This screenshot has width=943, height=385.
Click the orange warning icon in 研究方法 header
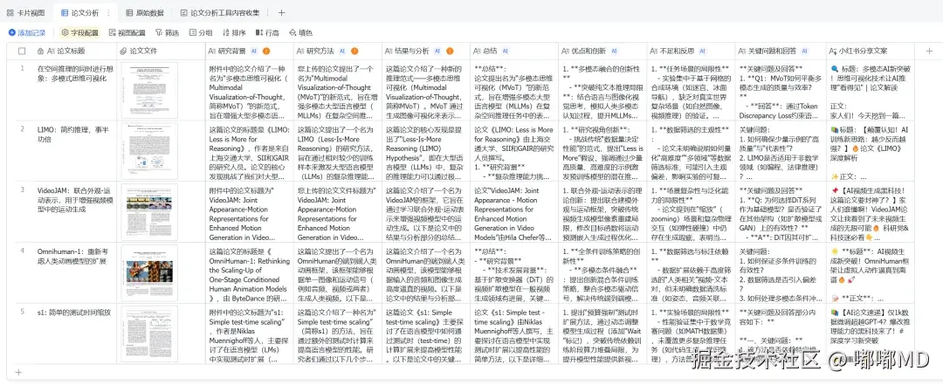click(354, 52)
